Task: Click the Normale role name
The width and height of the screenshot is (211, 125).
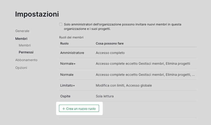Action: point(67,74)
